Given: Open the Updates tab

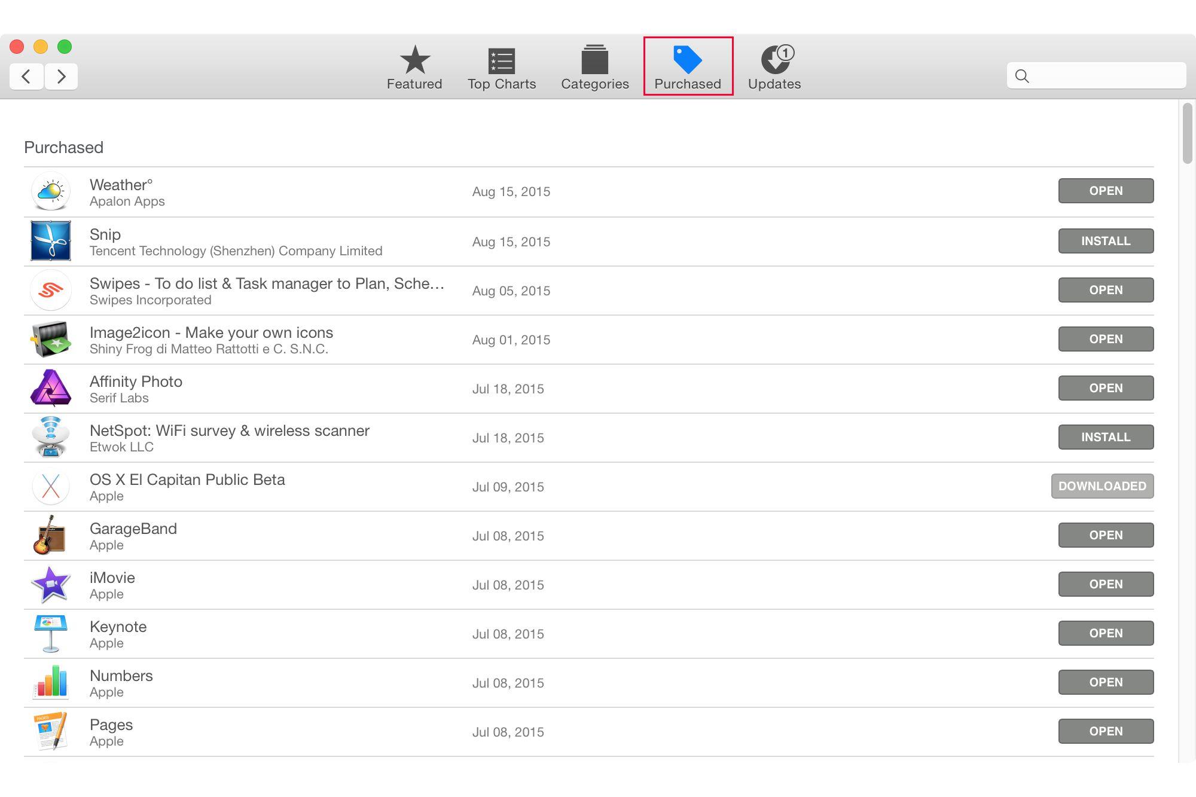Looking at the screenshot, I should pos(774,67).
